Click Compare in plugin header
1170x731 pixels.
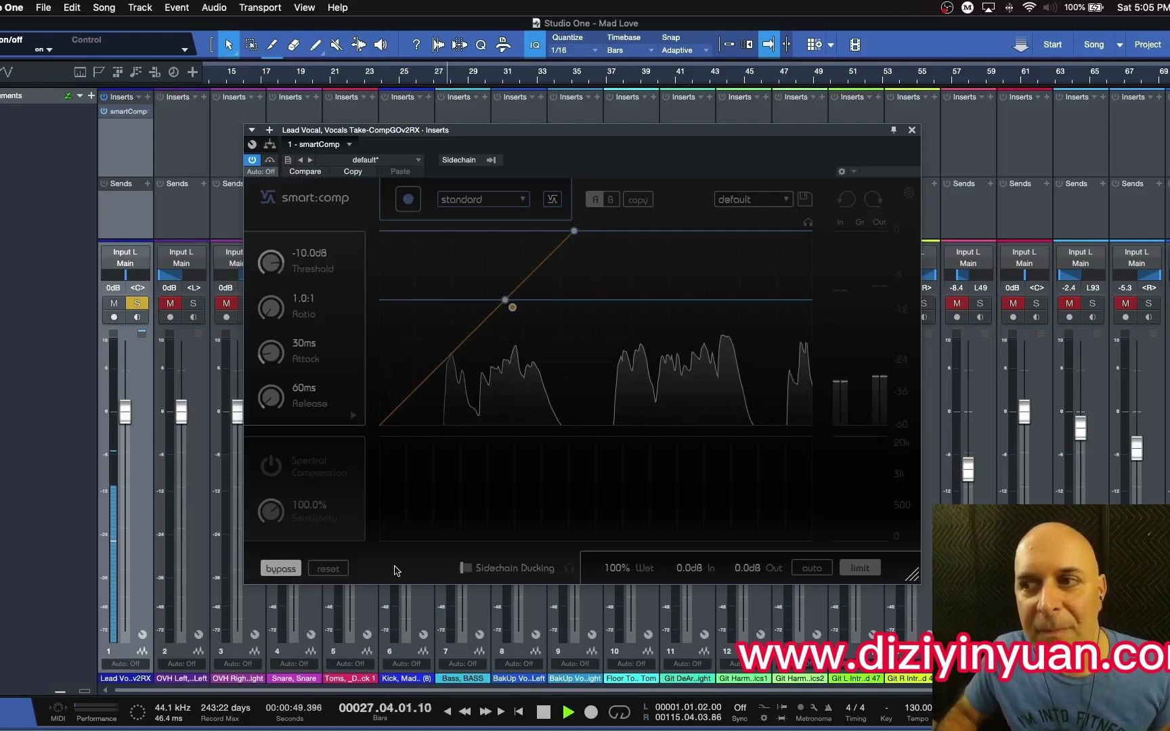click(x=305, y=171)
